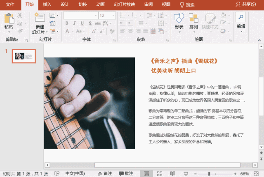This screenshot has height=177, width=264.
Task: Click the language indicator 中文(中国)
Action: 75,173
